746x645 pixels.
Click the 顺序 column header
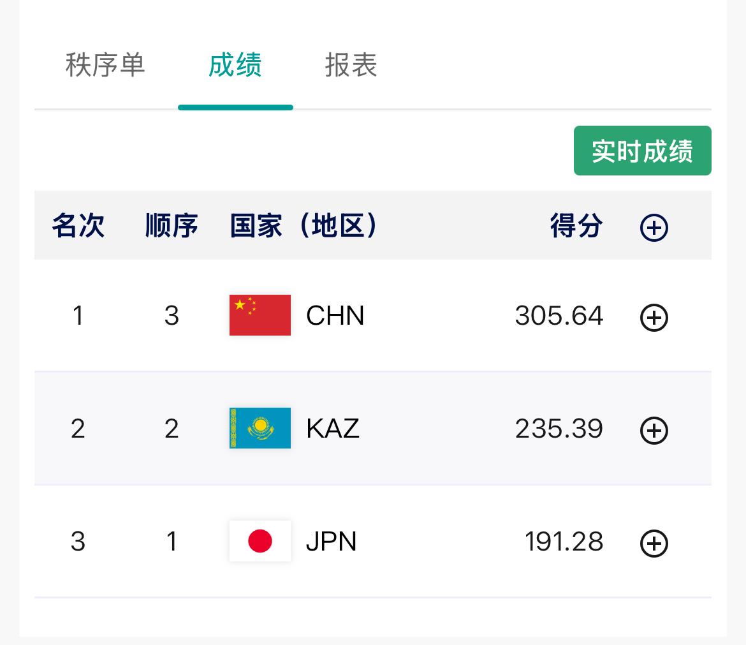tap(172, 226)
